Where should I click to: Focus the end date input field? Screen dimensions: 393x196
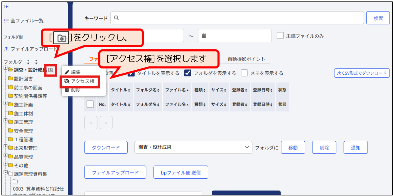click(x=235, y=36)
